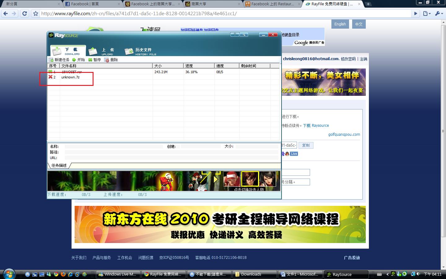Open the Downloads folder taskbar button
The image size is (446, 279).
[x=255, y=274]
